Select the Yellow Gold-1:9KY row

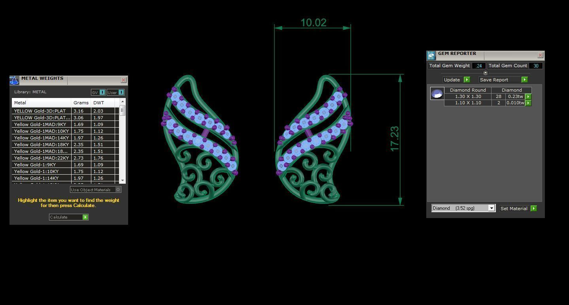coord(65,165)
